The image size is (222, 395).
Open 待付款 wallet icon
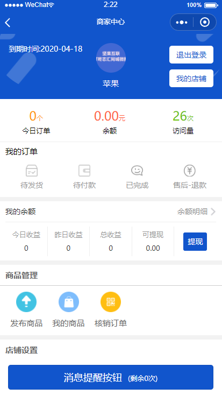point(84,171)
